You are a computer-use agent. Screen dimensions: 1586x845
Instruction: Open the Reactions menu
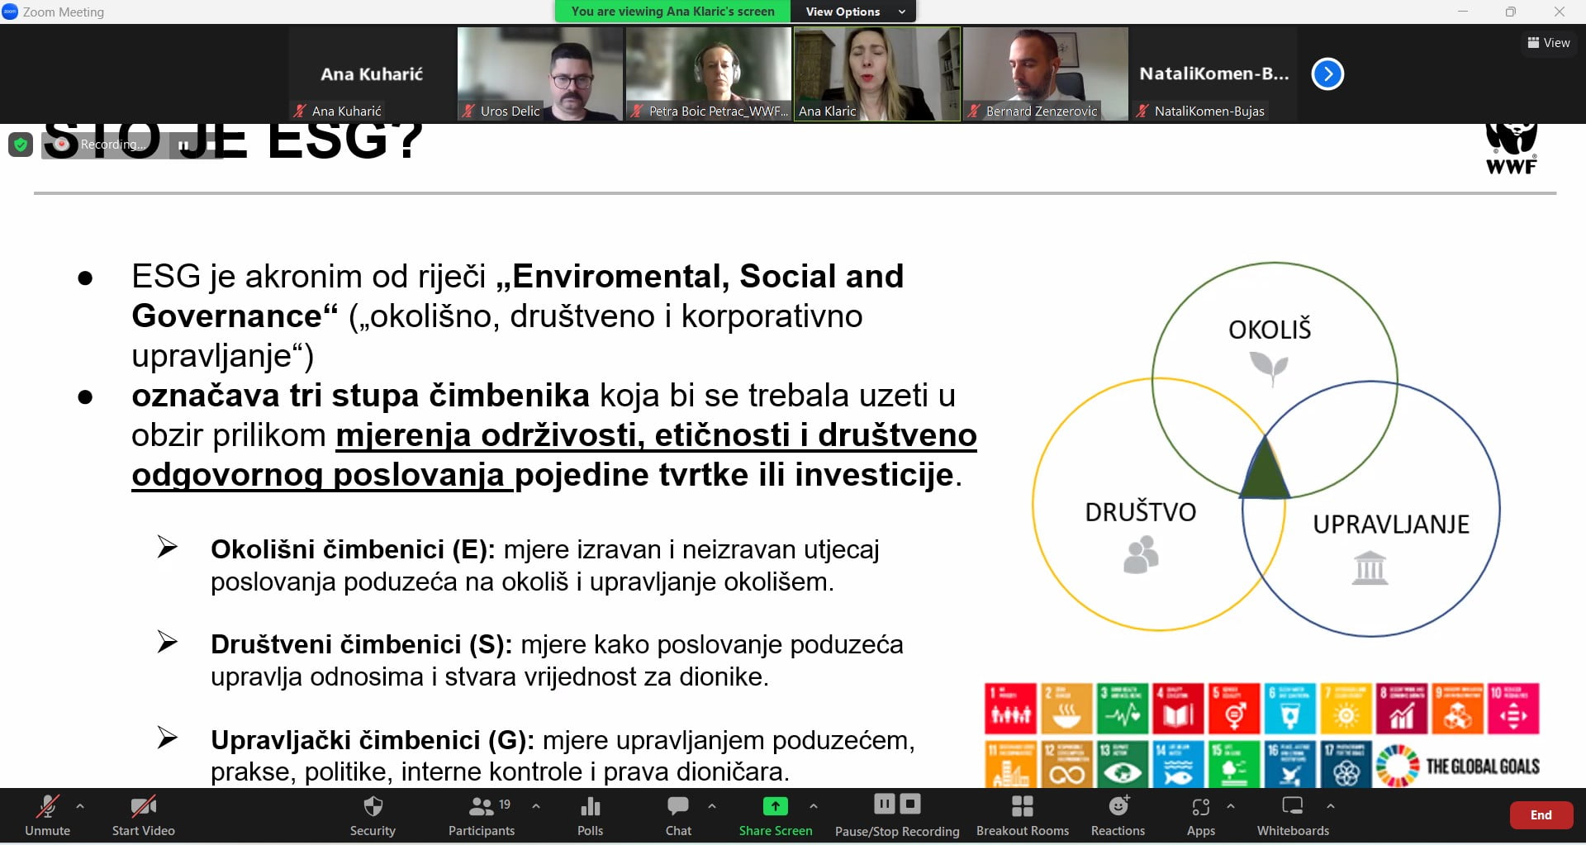click(x=1118, y=814)
